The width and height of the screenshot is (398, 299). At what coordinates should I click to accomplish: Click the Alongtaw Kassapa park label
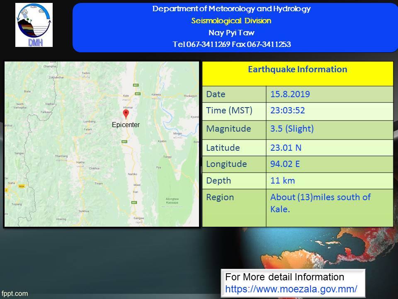tap(172, 201)
